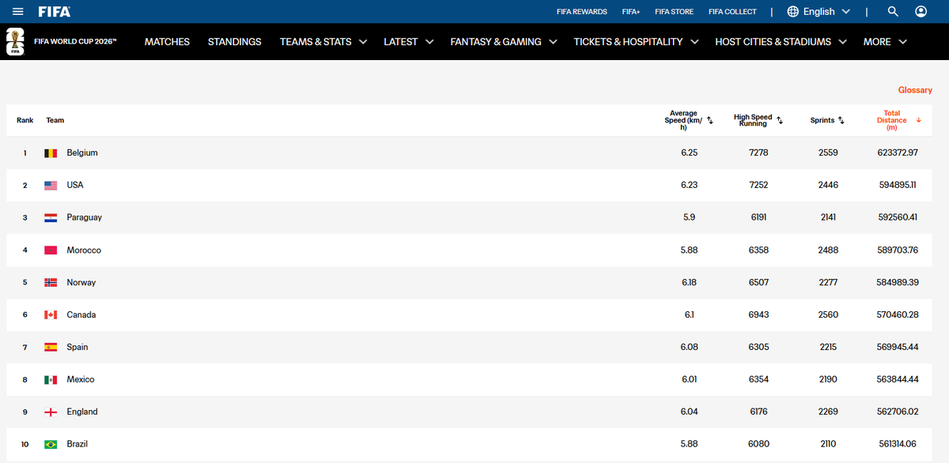Click the England flag icon
949x463 pixels.
click(x=51, y=412)
